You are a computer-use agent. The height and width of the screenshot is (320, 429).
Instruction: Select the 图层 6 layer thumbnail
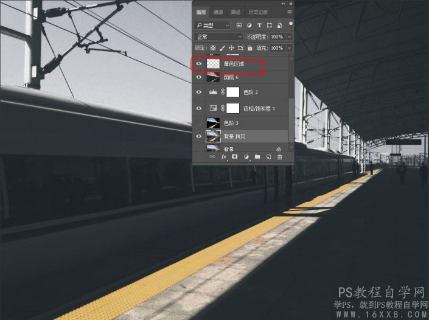[213, 77]
